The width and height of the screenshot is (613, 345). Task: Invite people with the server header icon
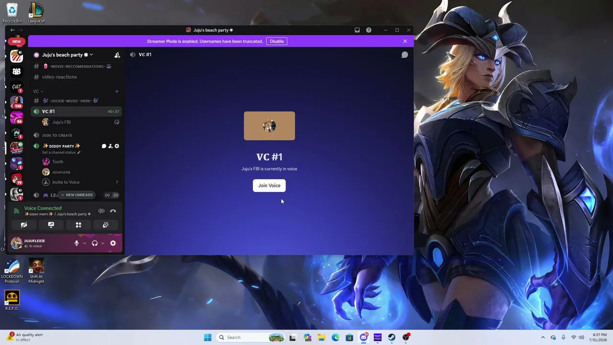coord(117,55)
